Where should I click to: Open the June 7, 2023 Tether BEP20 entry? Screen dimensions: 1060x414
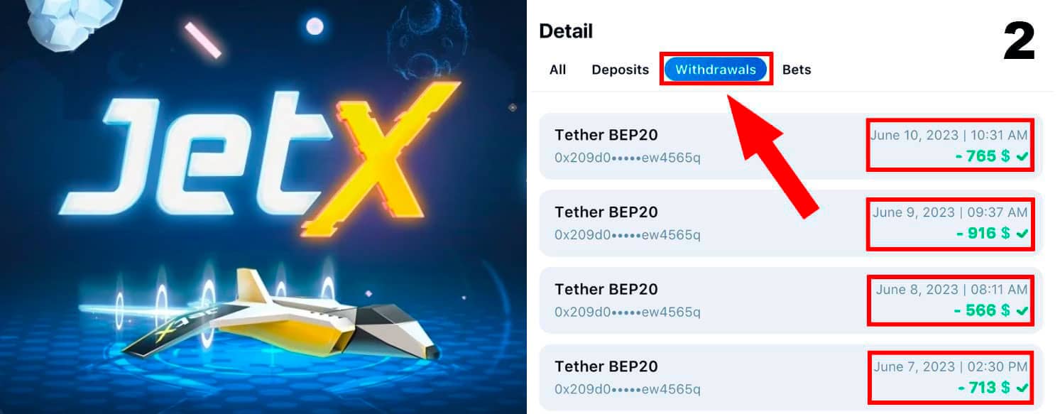point(791,377)
